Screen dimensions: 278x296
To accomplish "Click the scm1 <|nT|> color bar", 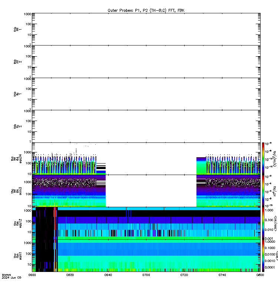I will (x=263, y=256).
